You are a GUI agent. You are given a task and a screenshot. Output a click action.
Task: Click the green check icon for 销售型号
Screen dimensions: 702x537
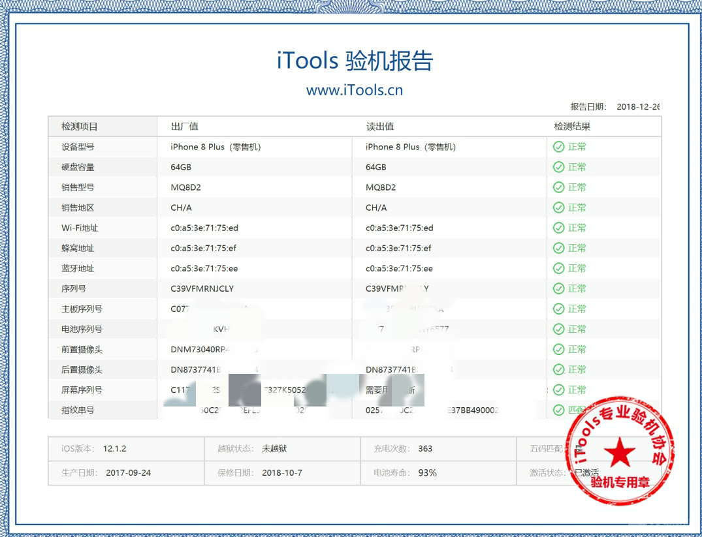(558, 187)
